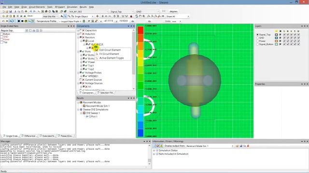Screen dimensions: 309x173
Task: Click the red X clear icon in Information panel
Action: pos(248,146)
